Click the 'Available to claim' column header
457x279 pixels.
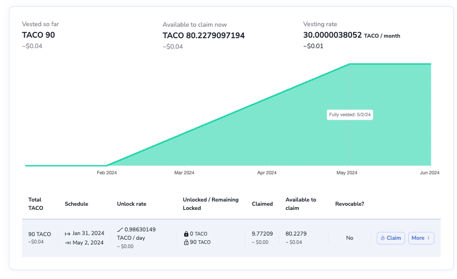point(301,204)
